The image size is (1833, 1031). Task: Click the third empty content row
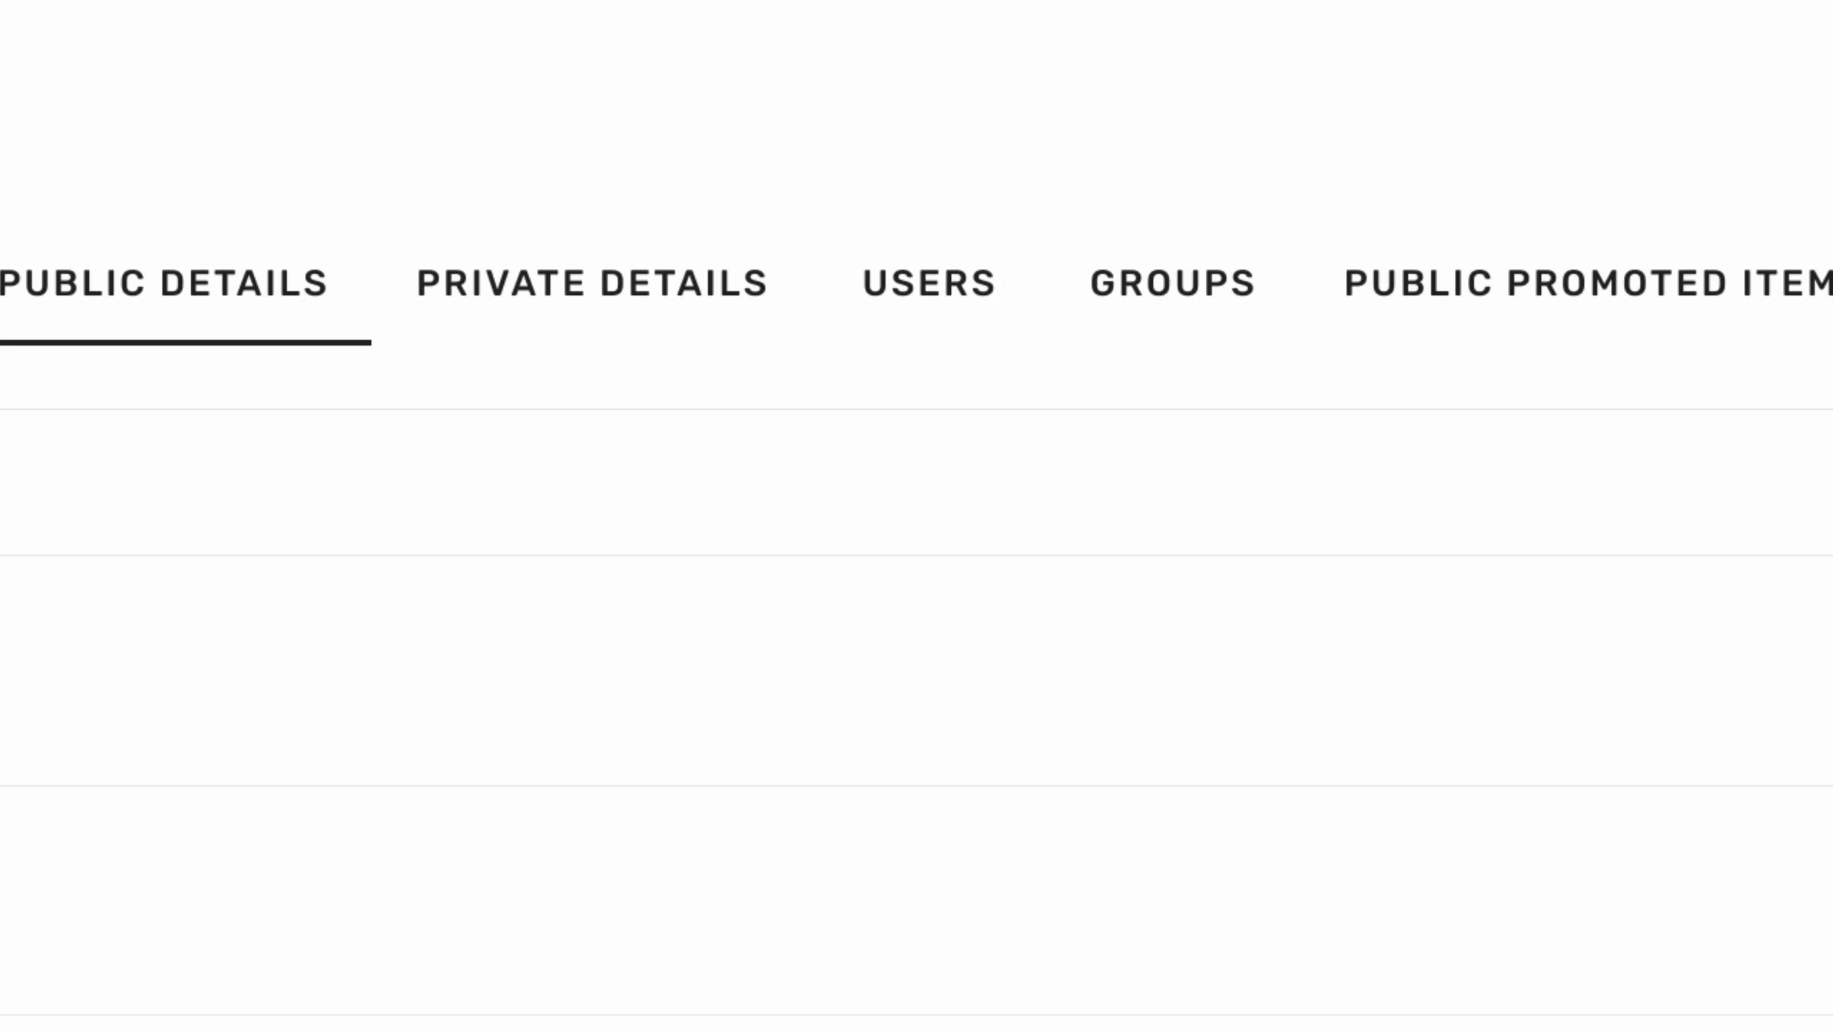(916, 900)
